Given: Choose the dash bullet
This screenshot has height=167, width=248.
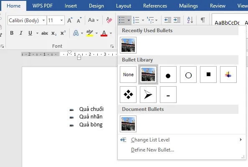Looking at the screenshot, I should [168, 95].
